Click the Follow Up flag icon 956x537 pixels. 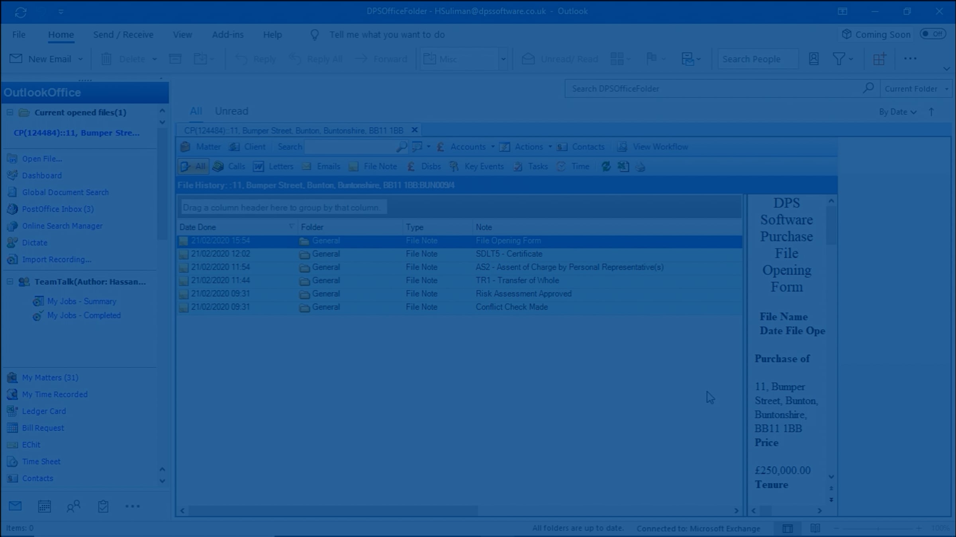click(652, 59)
